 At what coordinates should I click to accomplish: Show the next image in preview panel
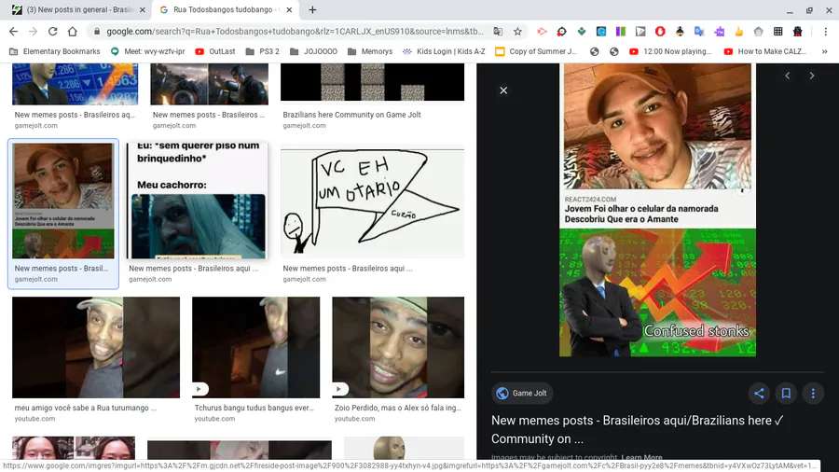point(812,76)
